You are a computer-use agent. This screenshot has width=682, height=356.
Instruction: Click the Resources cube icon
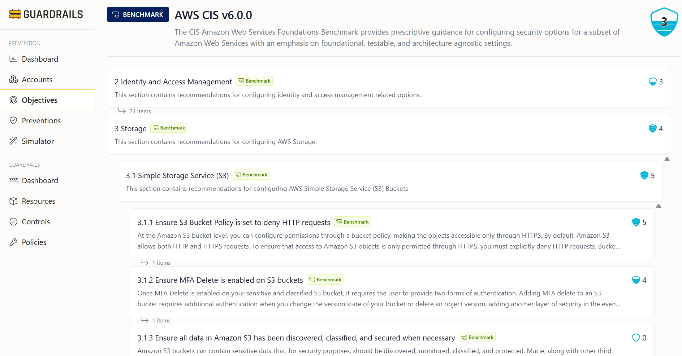tap(13, 201)
